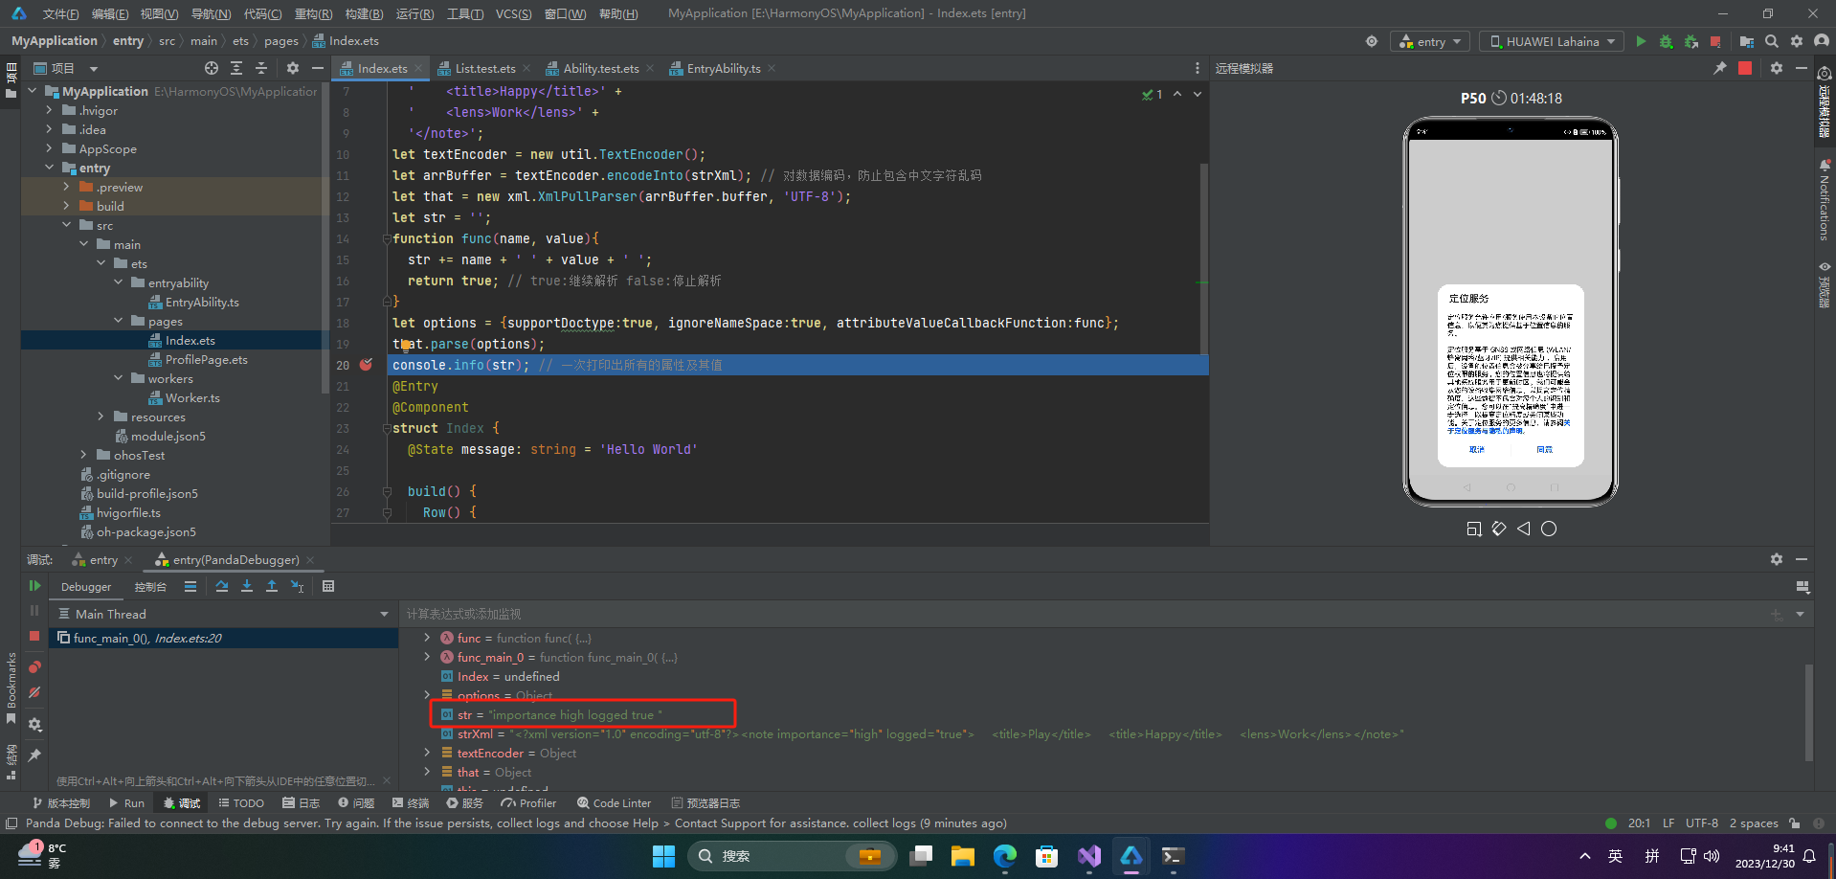The width and height of the screenshot is (1836, 879).
Task: Expand the textEncoder variable node
Action: [x=427, y=753]
